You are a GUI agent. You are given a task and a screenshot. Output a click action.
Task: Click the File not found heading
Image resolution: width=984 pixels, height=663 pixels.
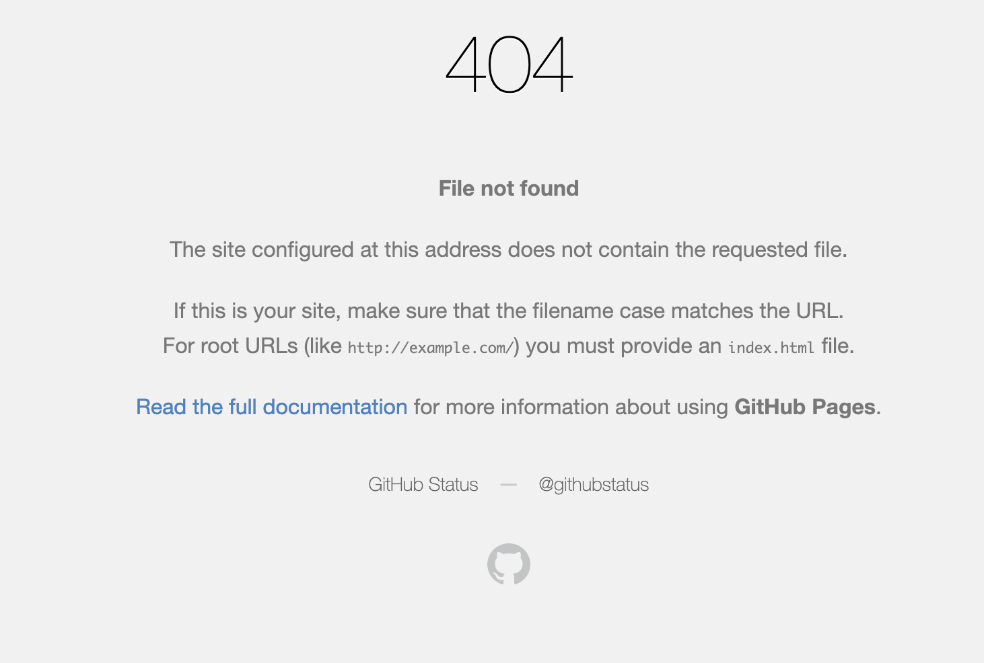point(508,188)
